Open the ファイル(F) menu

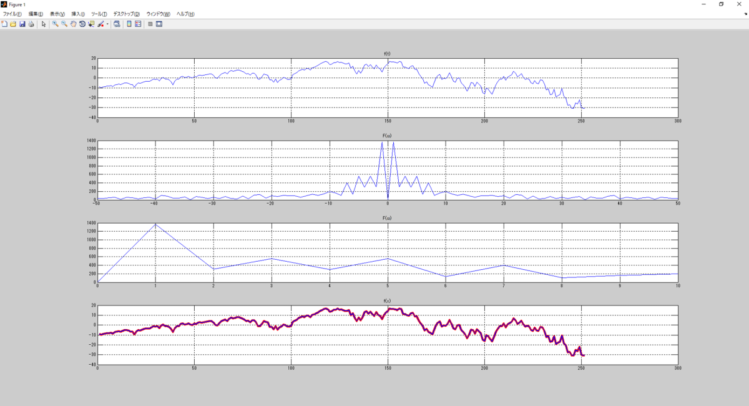[12, 14]
